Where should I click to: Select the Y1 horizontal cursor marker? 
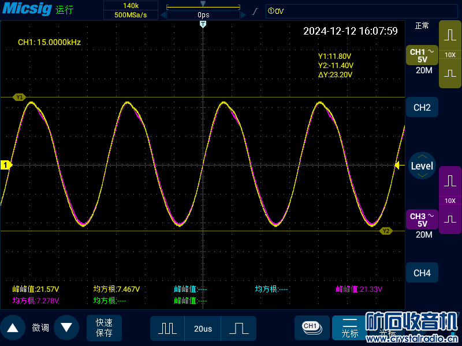pos(20,97)
